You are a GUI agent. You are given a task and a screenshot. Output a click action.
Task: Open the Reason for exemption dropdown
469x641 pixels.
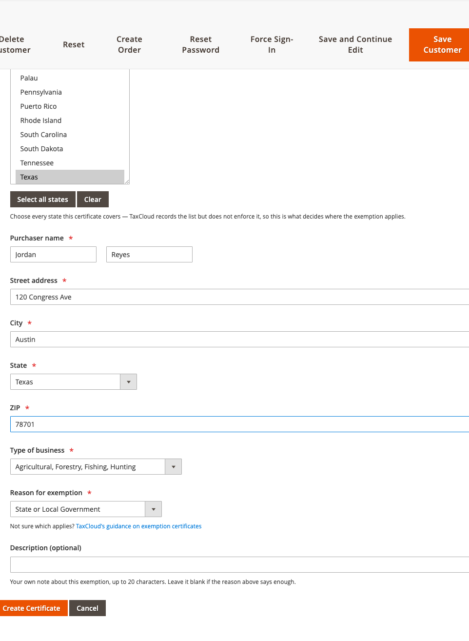[86, 509]
